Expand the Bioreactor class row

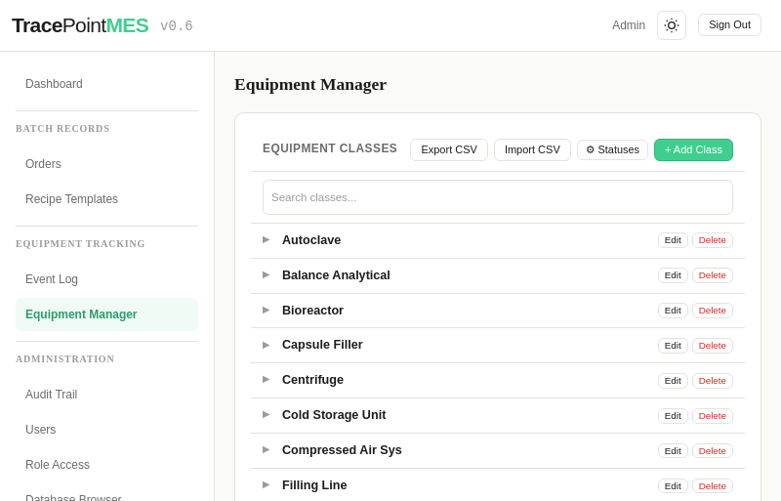266,310
